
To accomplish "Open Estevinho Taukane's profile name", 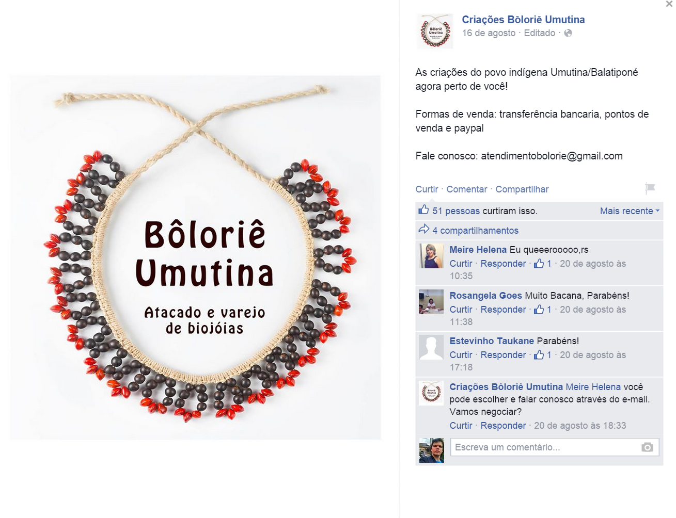I will tap(492, 341).
